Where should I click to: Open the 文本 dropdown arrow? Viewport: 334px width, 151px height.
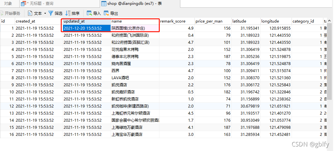pyautogui.click(x=45, y=14)
